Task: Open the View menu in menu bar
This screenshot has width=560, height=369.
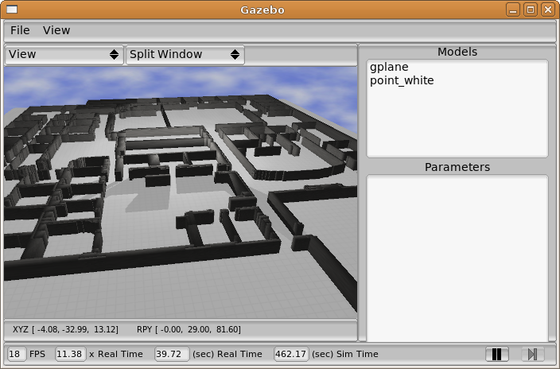Action: (x=56, y=30)
